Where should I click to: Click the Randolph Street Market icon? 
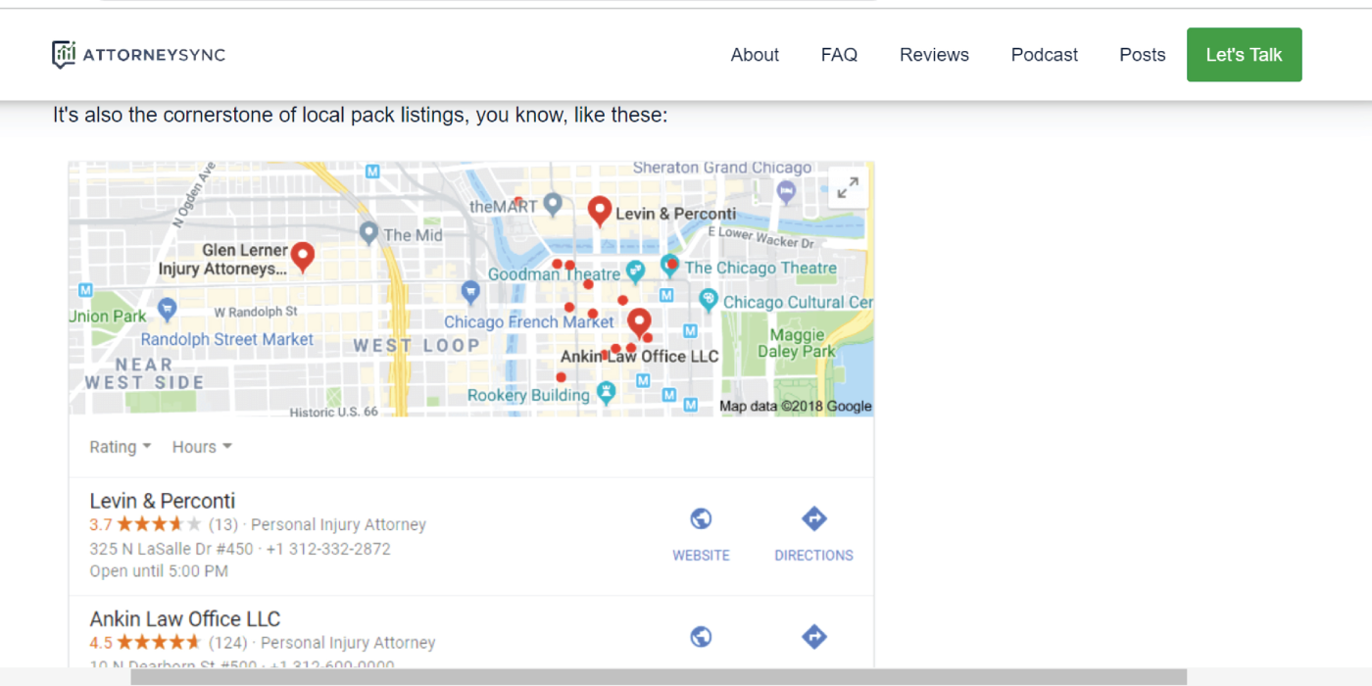click(x=168, y=310)
